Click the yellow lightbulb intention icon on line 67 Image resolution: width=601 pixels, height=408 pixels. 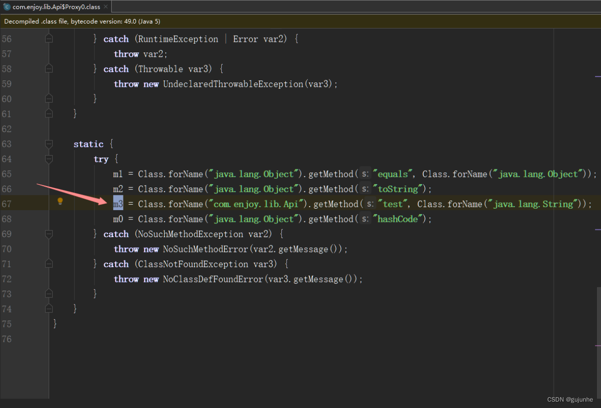tap(60, 201)
